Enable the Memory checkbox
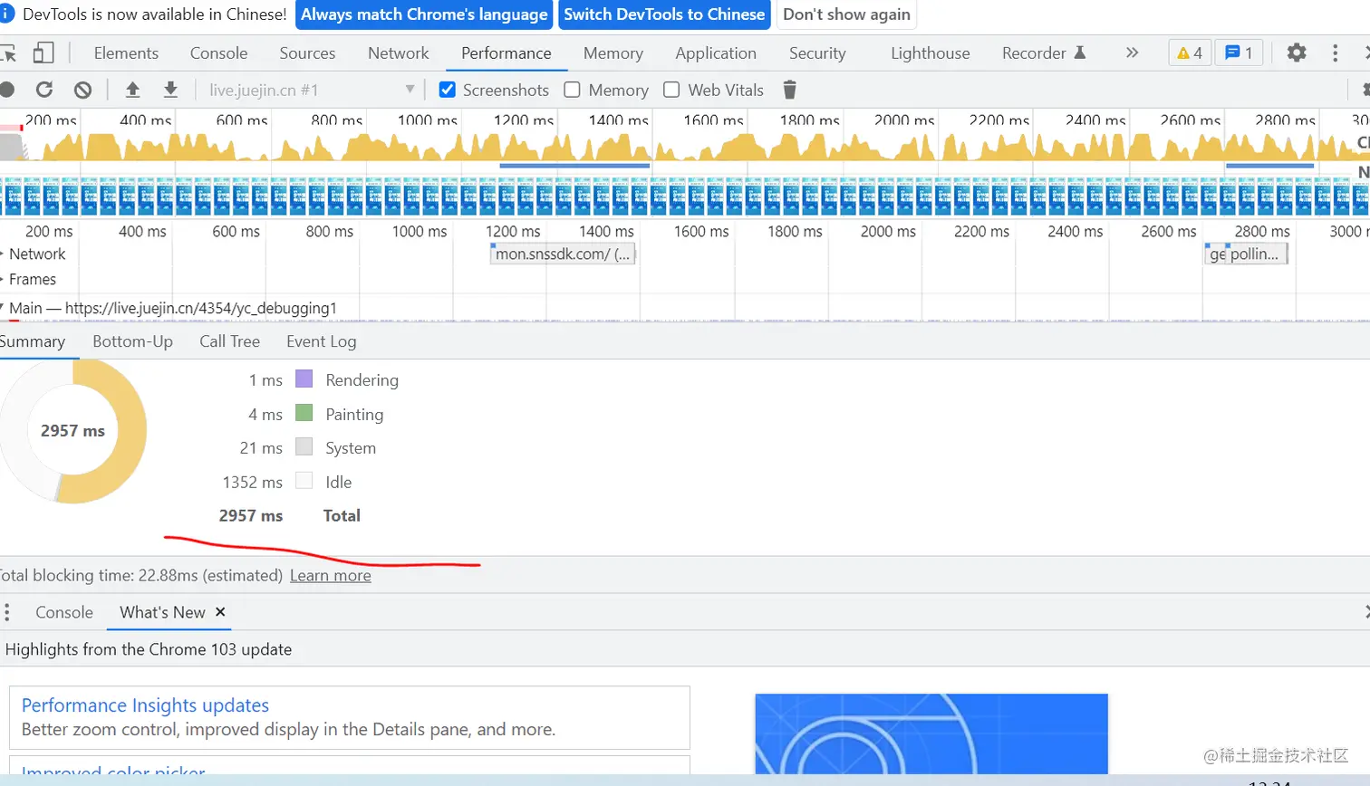This screenshot has height=786, width=1370. pyautogui.click(x=572, y=90)
